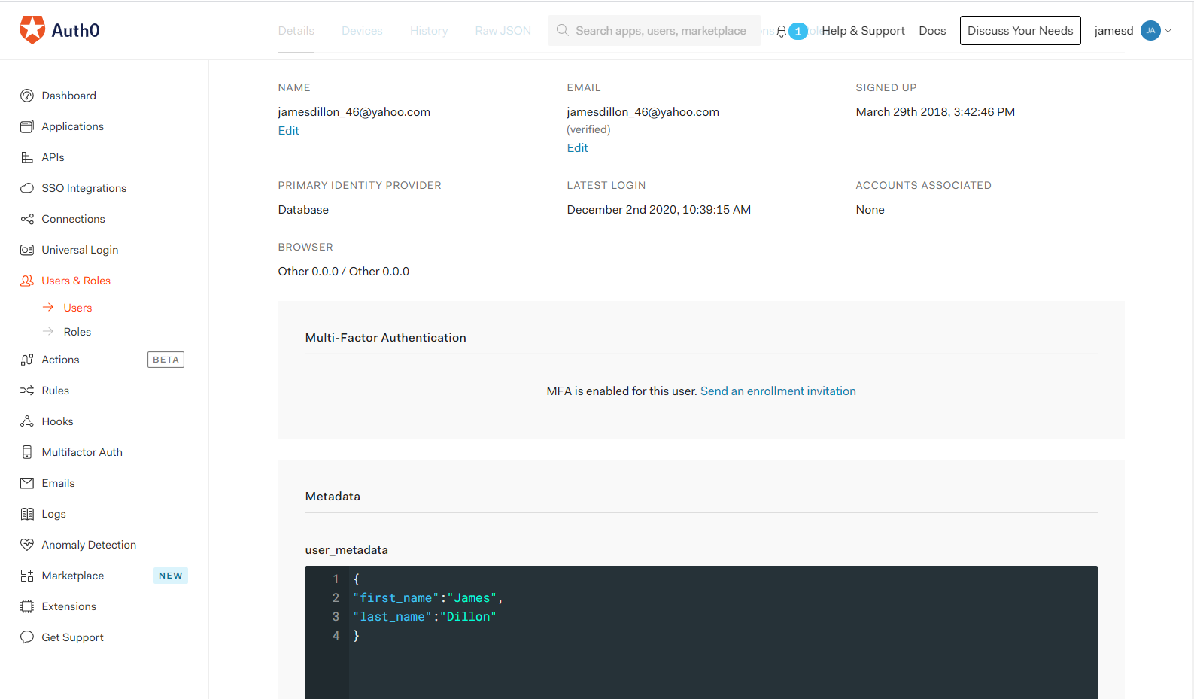
Task: Click the Discuss Your Needs button
Action: coord(1020,30)
